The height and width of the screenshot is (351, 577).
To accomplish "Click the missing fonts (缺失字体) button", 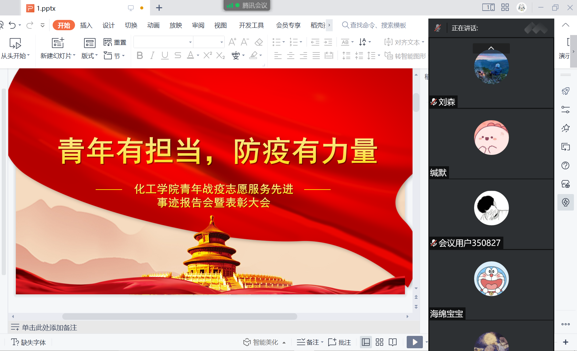I will (29, 342).
